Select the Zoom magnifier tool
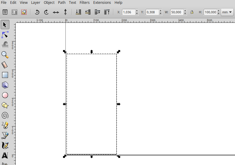Screen dimensions: 235x165 [x=5, y=55]
